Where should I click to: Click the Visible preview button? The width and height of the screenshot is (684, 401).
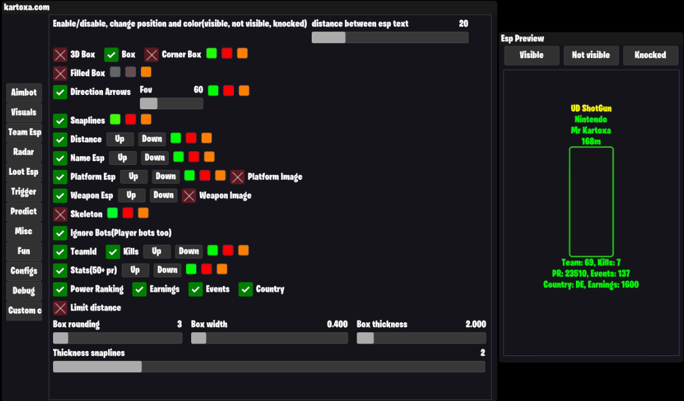(532, 55)
